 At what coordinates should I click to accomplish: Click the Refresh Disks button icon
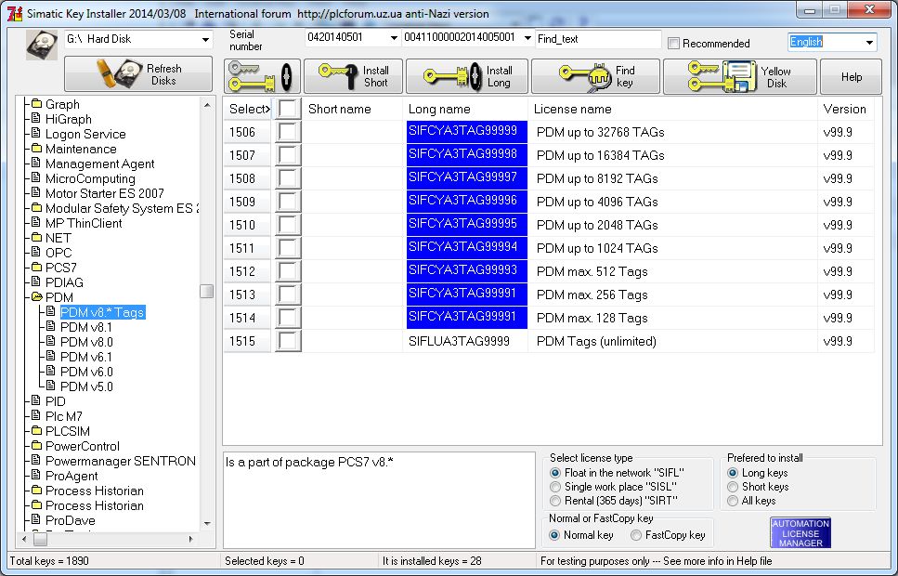tap(119, 74)
